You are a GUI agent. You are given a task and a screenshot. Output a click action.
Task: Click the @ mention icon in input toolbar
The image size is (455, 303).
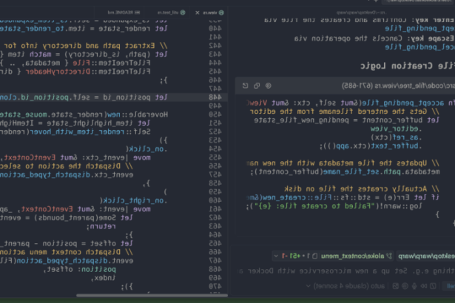point(405,286)
